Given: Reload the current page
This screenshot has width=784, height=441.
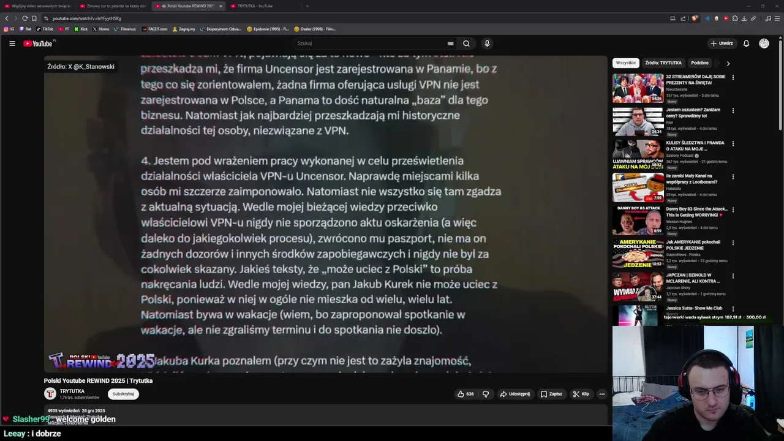Looking at the screenshot, I should pos(25,18).
